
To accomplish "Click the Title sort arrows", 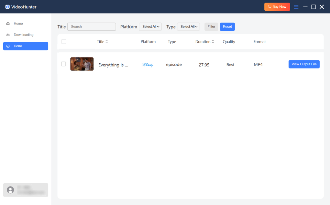I will pos(107,42).
